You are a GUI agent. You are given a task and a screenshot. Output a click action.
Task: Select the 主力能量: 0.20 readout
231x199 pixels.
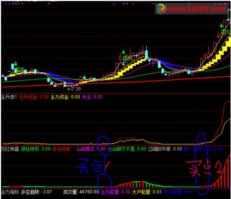pos(115,192)
